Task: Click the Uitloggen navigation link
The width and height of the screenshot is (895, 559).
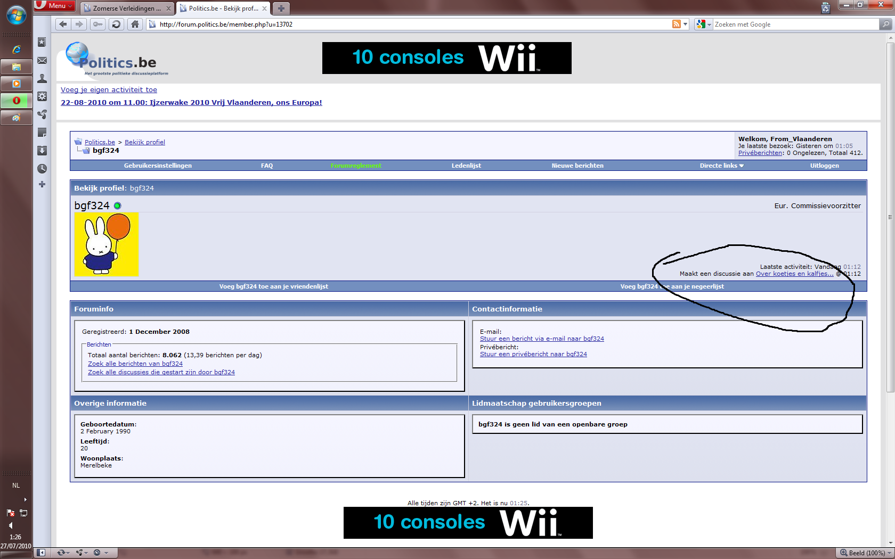Action: pos(824,166)
